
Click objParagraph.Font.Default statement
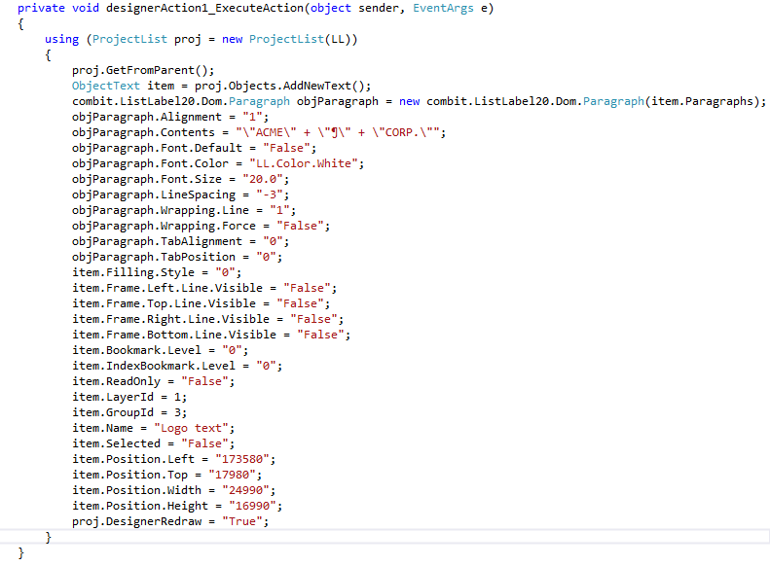coord(195,148)
